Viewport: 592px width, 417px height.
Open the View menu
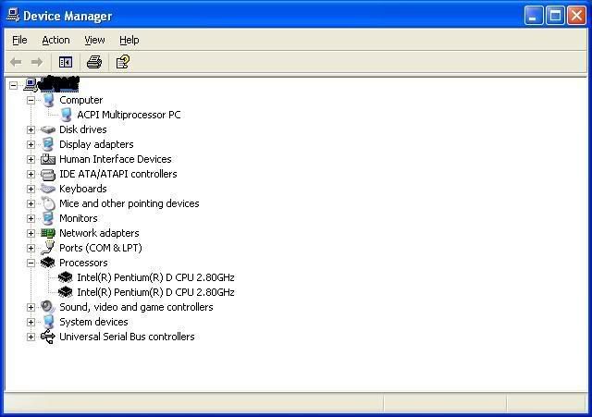pos(94,40)
